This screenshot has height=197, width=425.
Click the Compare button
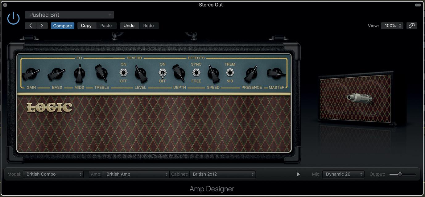click(x=63, y=26)
